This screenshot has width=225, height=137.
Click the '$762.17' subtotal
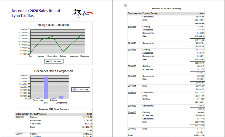coord(201,73)
